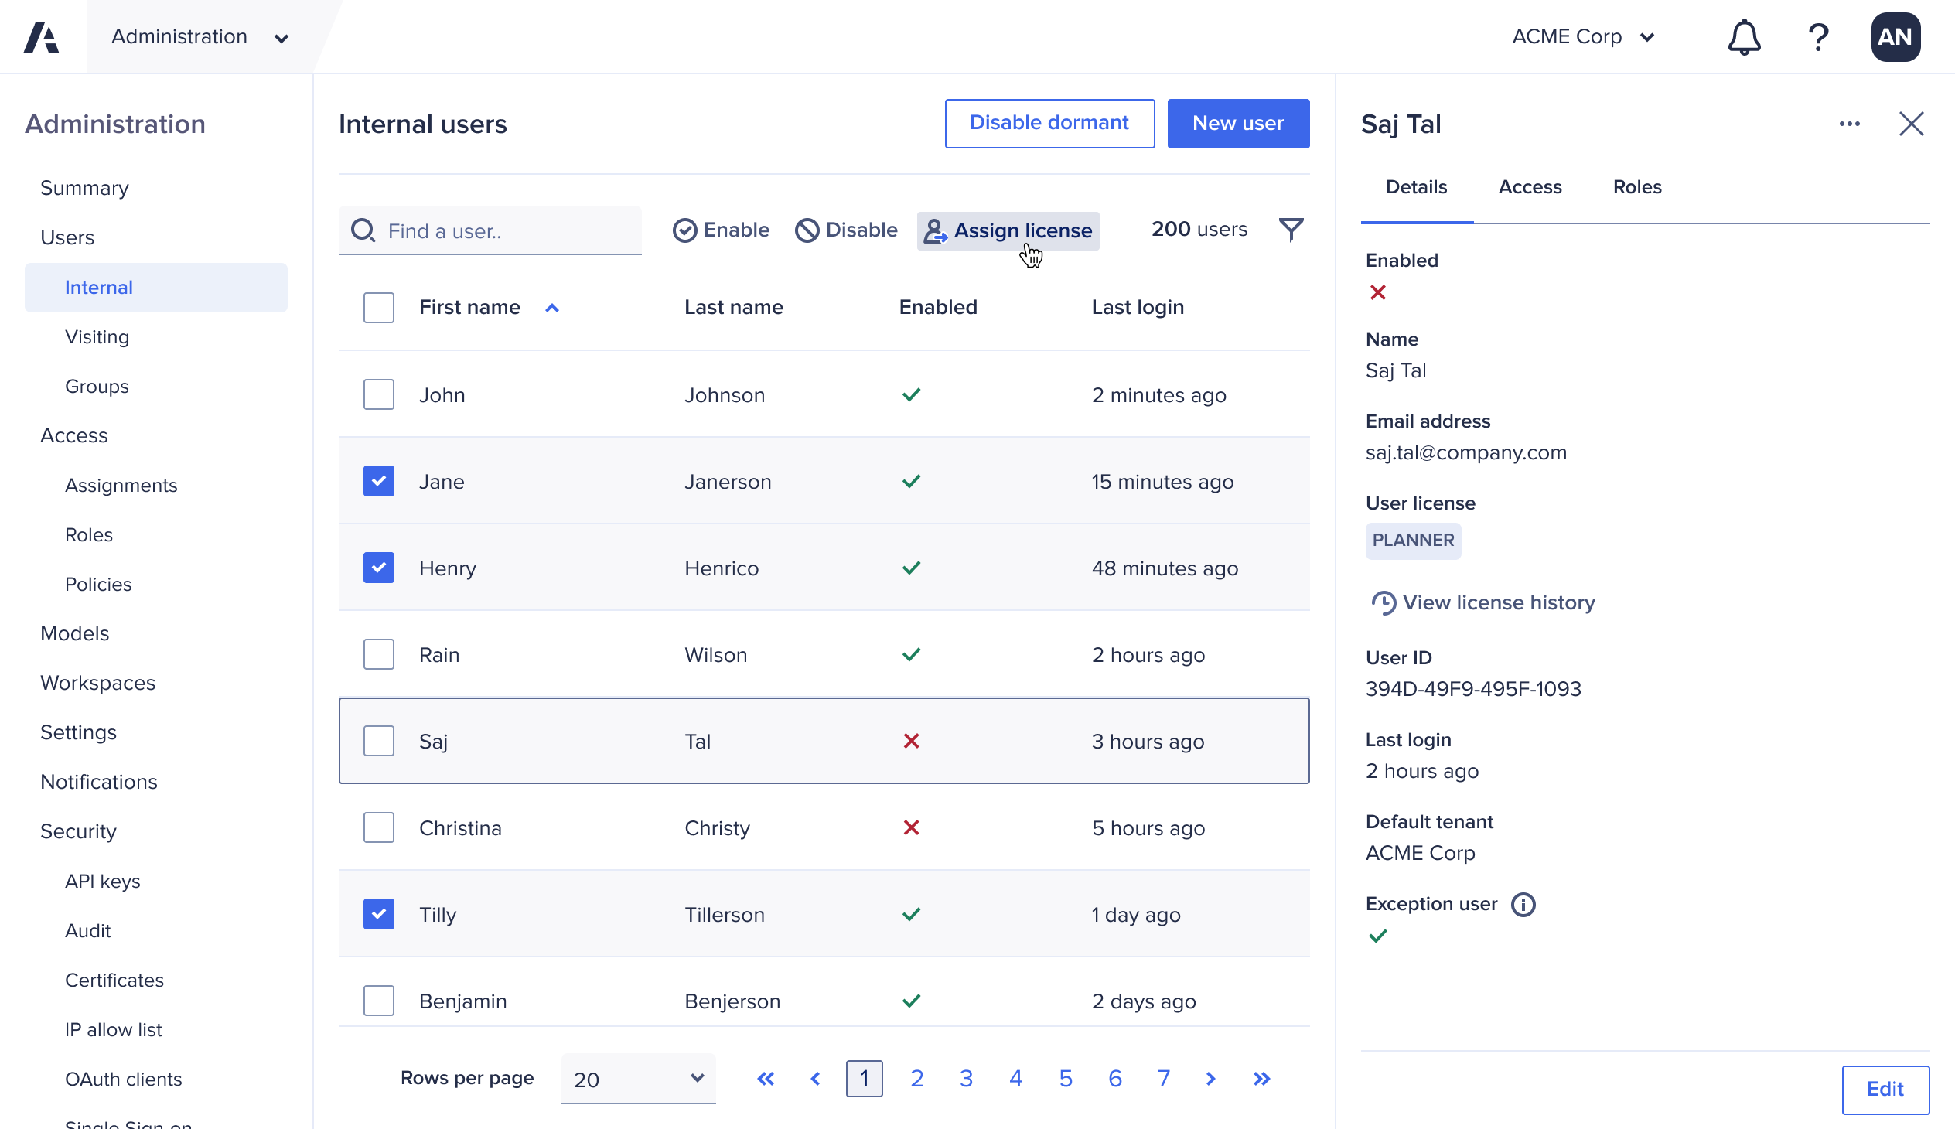
Task: Uncheck Jane Janerson's row checkbox
Action: [378, 481]
